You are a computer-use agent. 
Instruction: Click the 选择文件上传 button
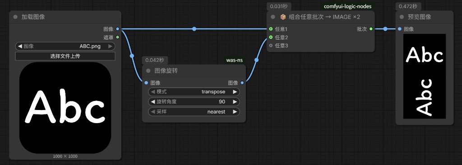click(65, 56)
